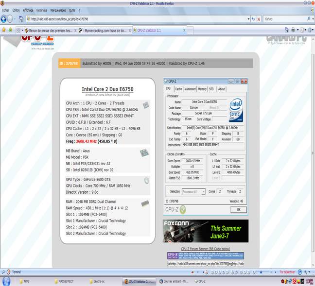
Task: Click the search magnifier icon in toolbar
Action: [x=309, y=19]
